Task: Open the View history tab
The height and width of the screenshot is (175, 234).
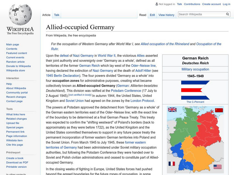Action: [x=166, y=15]
